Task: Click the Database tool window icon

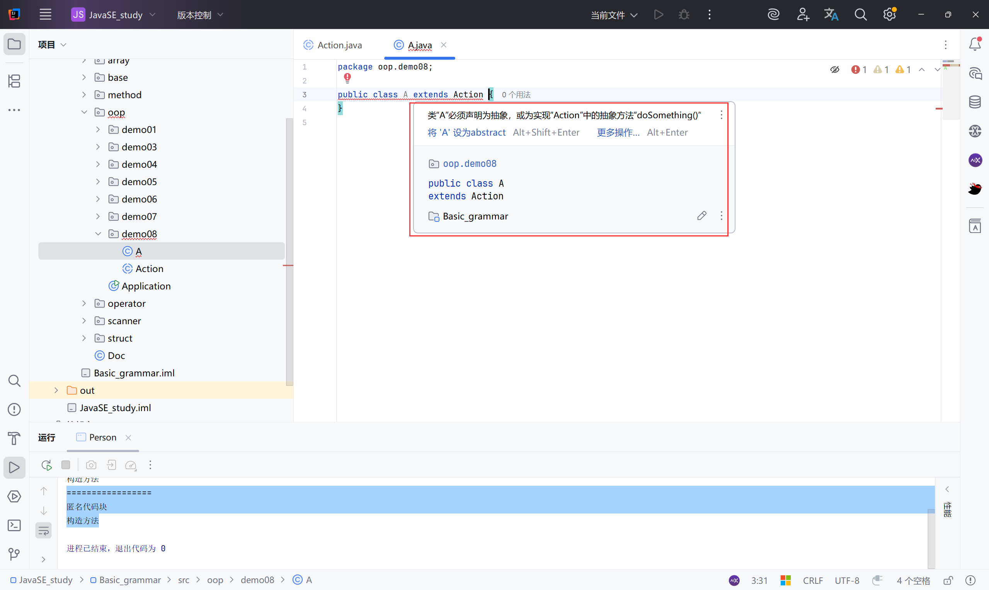Action: click(975, 102)
